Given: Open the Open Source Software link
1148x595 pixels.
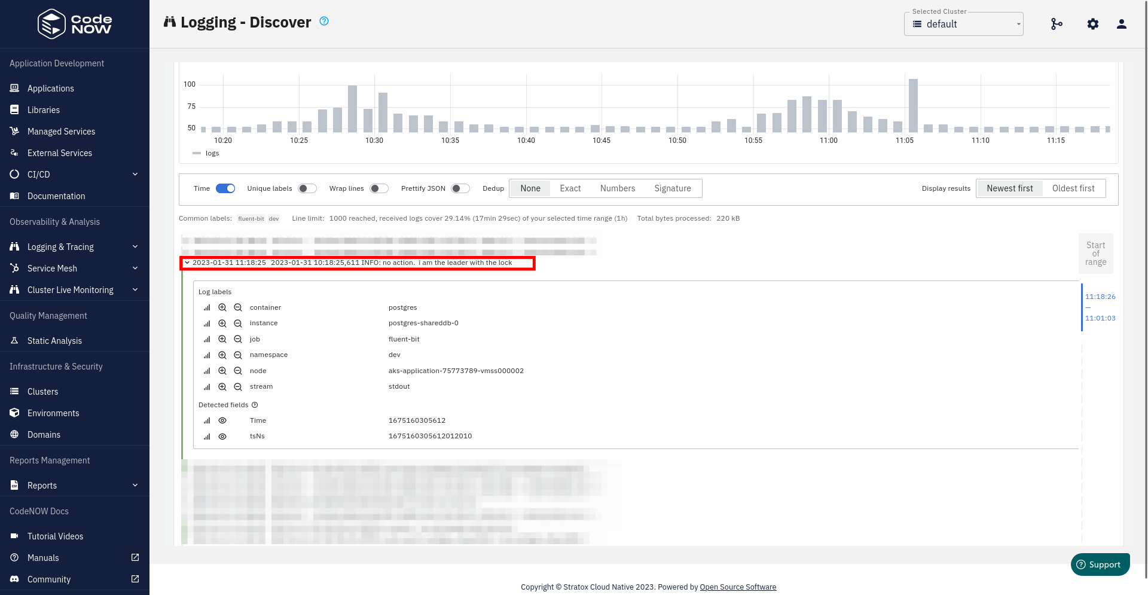Looking at the screenshot, I should [738, 587].
